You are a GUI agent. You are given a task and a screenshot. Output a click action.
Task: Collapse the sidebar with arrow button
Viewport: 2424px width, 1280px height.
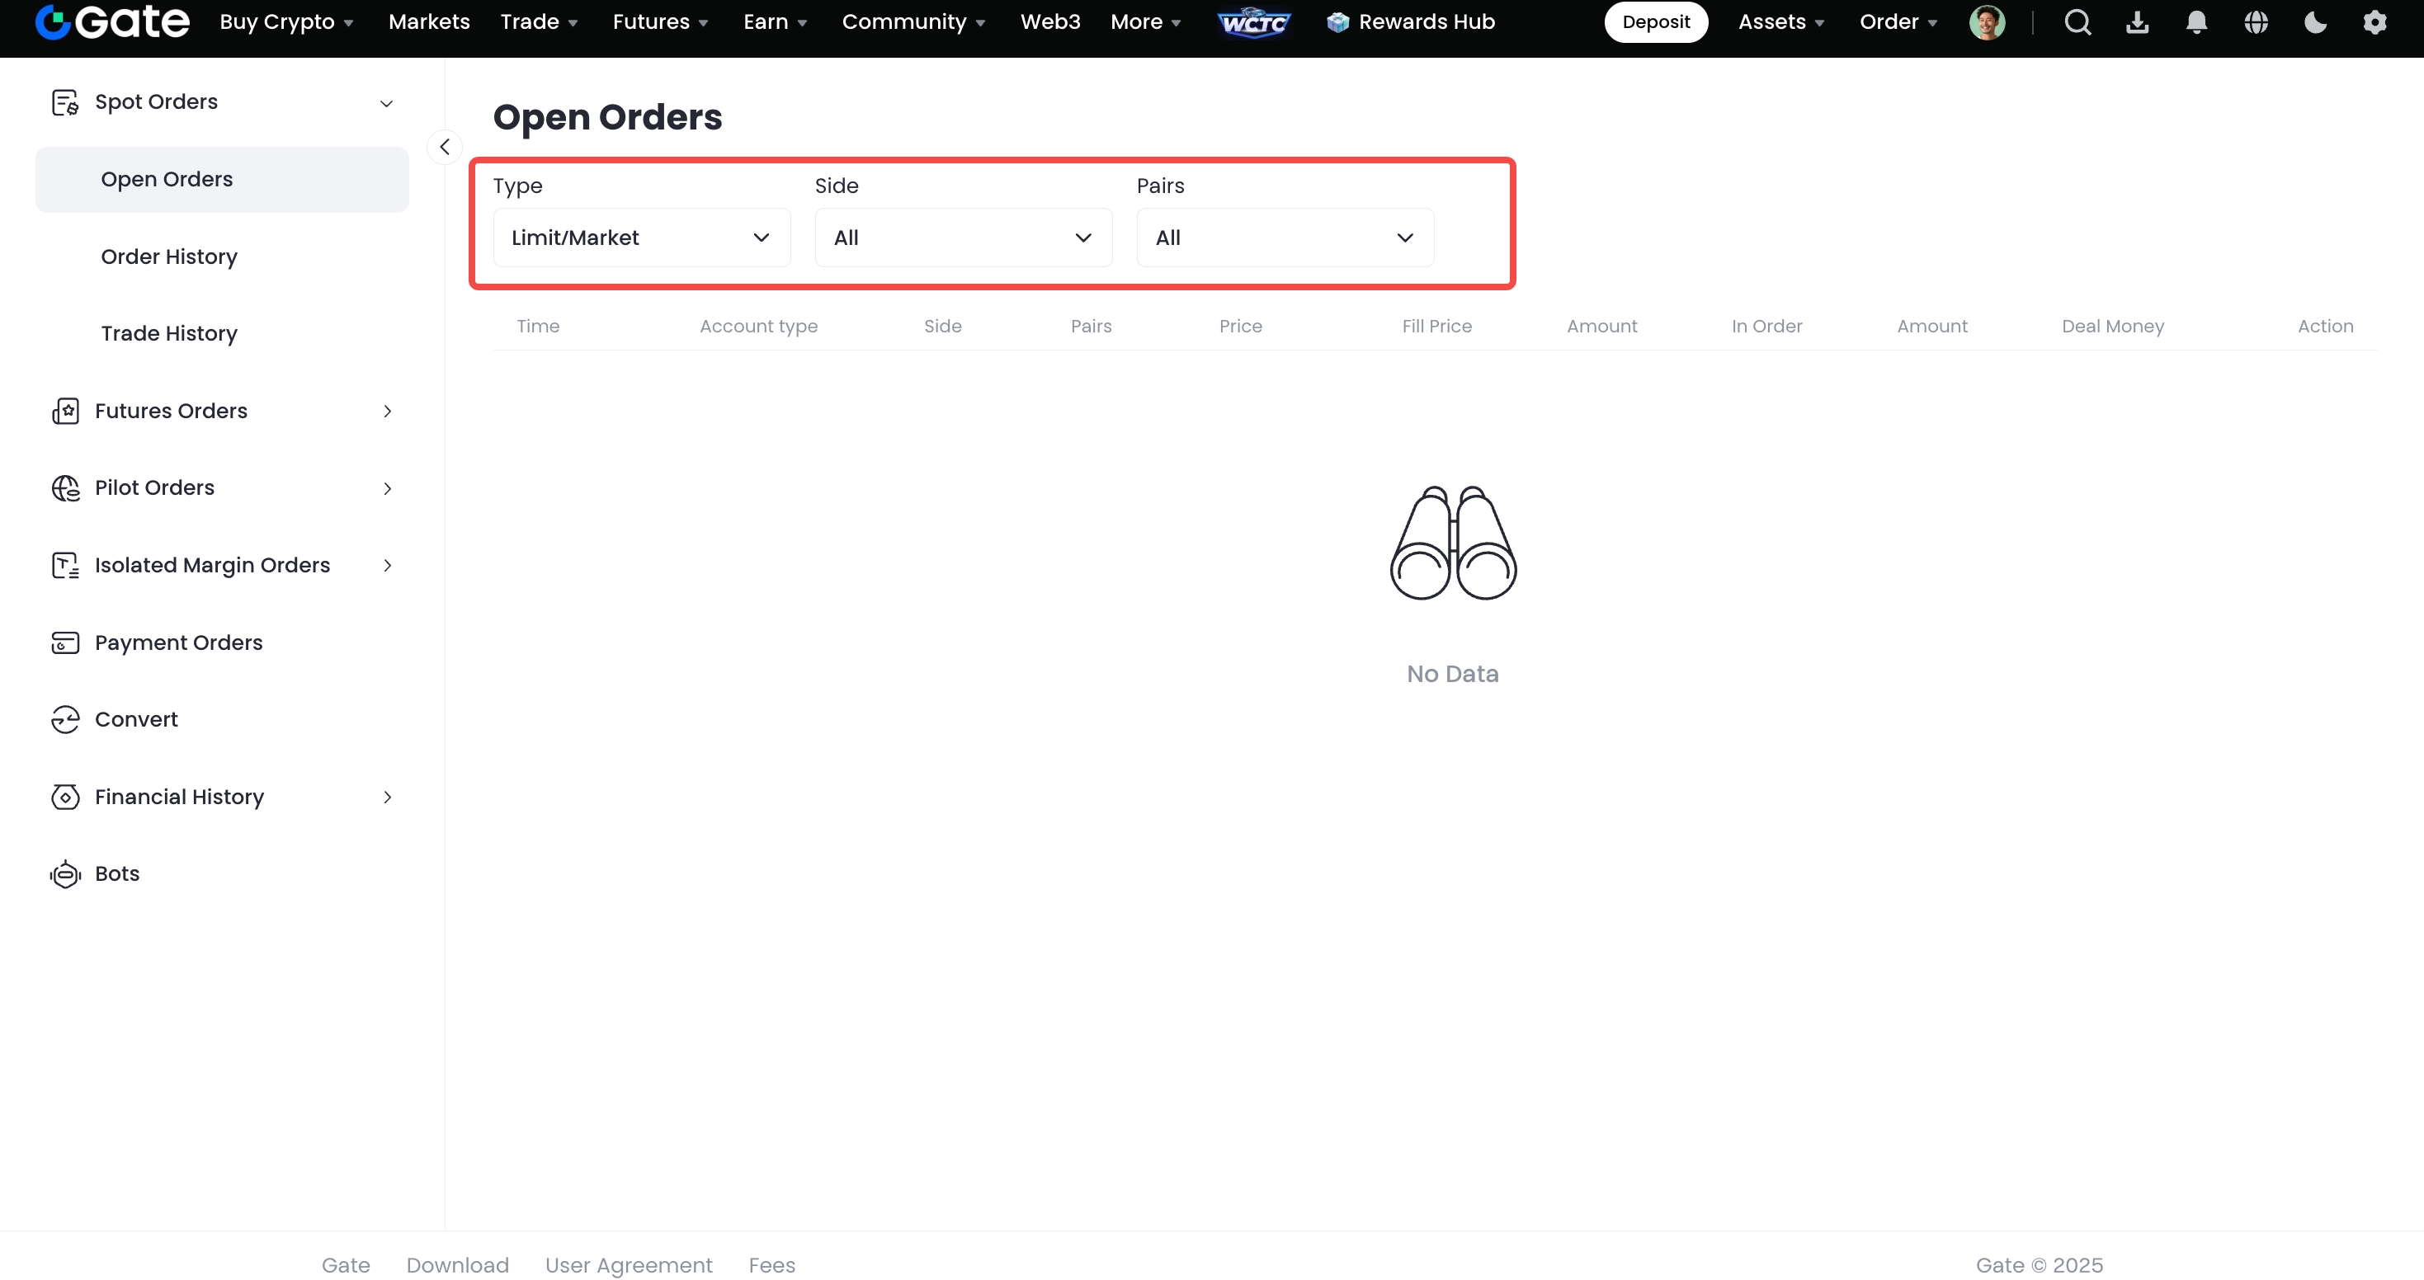[444, 147]
